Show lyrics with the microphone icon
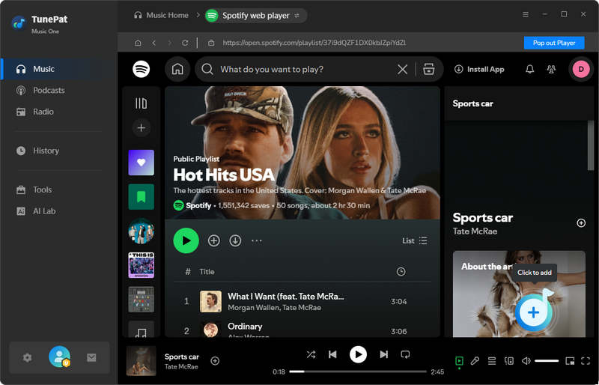Viewport: 599px width, 385px height. point(475,361)
